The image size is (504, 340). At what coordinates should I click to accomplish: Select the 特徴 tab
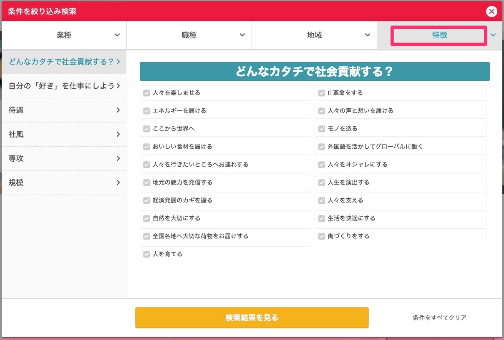click(439, 35)
